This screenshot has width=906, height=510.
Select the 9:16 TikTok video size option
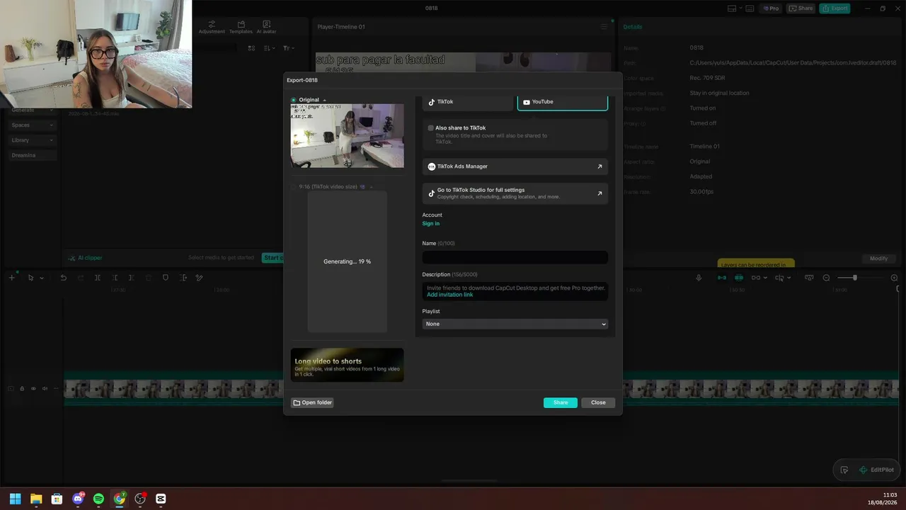[x=294, y=187]
